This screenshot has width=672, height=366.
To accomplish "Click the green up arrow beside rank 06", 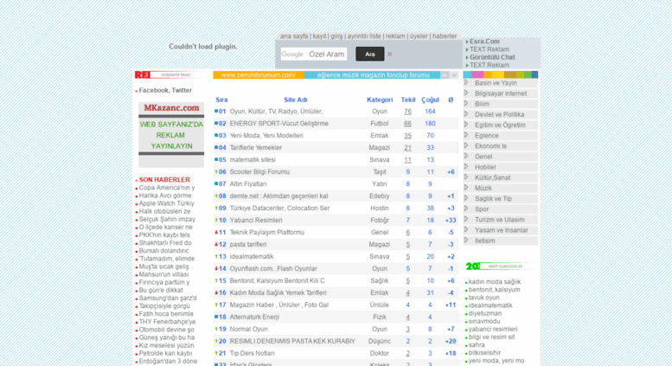I will click(x=216, y=172).
